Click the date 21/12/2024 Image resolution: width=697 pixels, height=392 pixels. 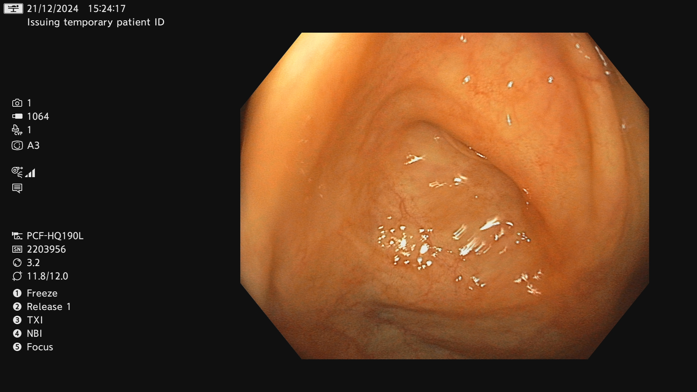[x=53, y=9]
